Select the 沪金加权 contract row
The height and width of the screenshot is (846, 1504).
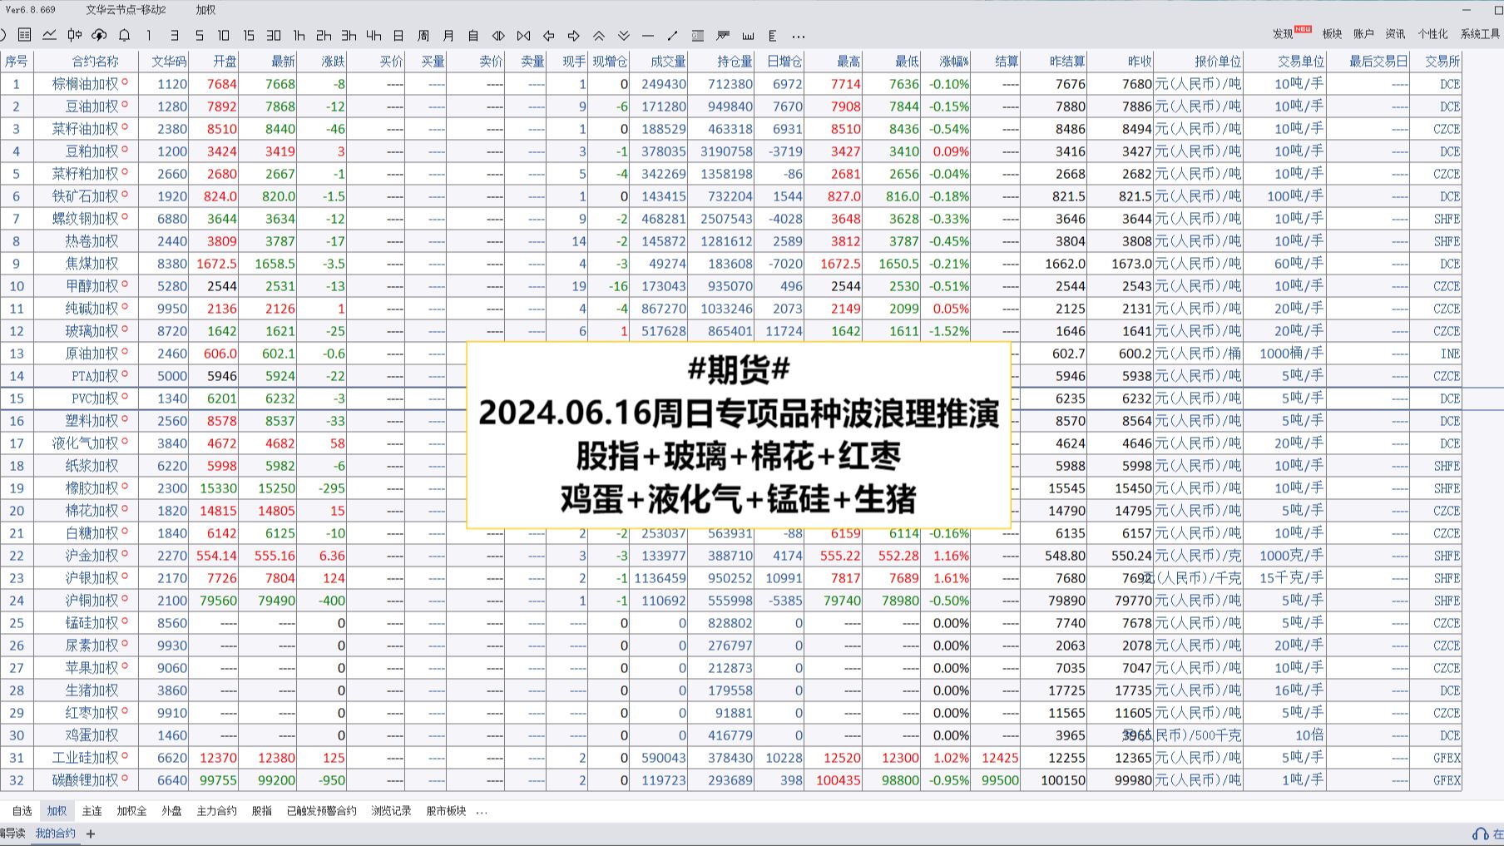coord(730,556)
